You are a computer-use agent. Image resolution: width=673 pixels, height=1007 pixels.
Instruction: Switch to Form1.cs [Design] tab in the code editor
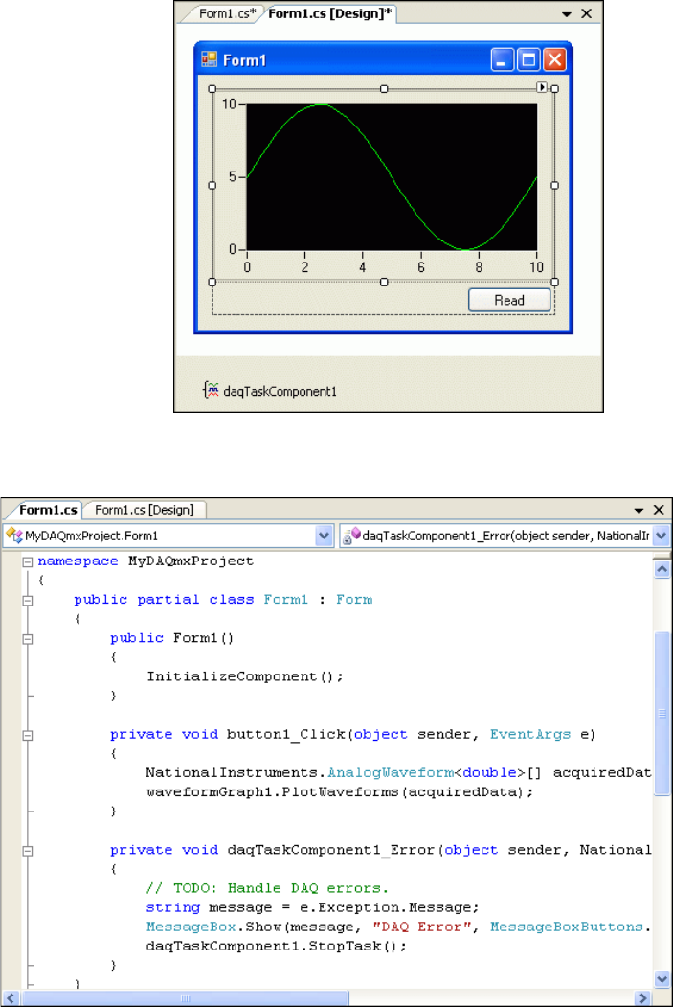(x=144, y=510)
